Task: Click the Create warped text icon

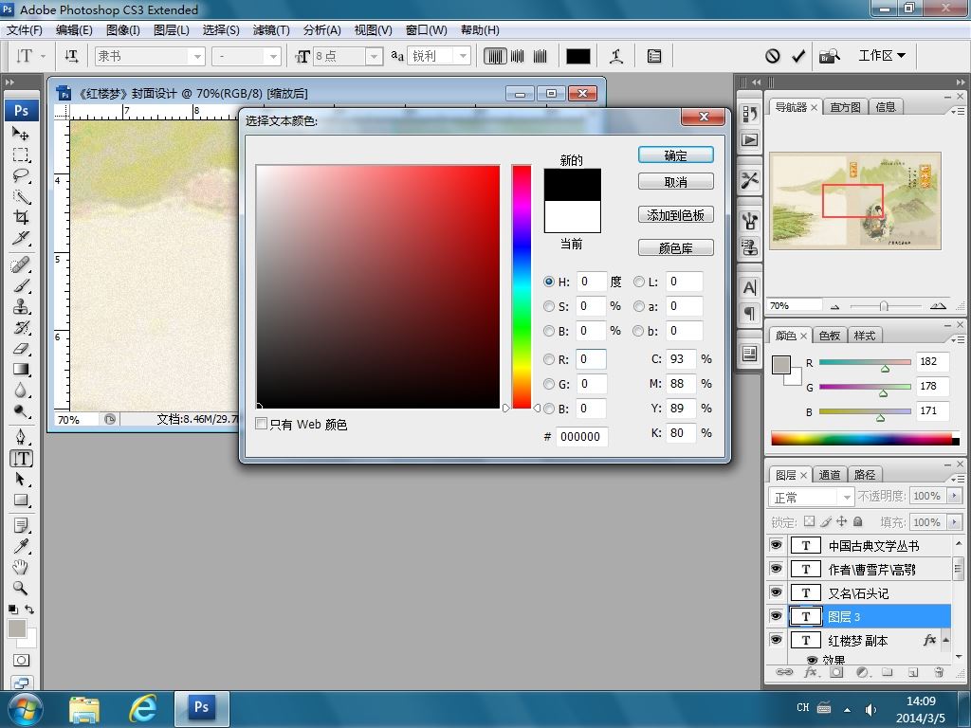Action: point(616,56)
